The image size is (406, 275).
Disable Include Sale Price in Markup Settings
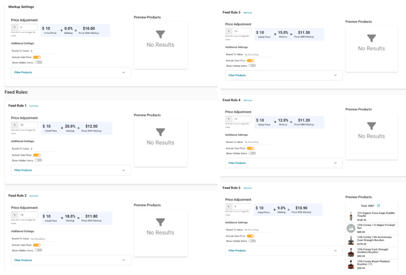37,57
